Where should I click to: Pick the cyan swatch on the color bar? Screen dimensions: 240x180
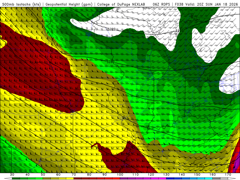[208, 178]
